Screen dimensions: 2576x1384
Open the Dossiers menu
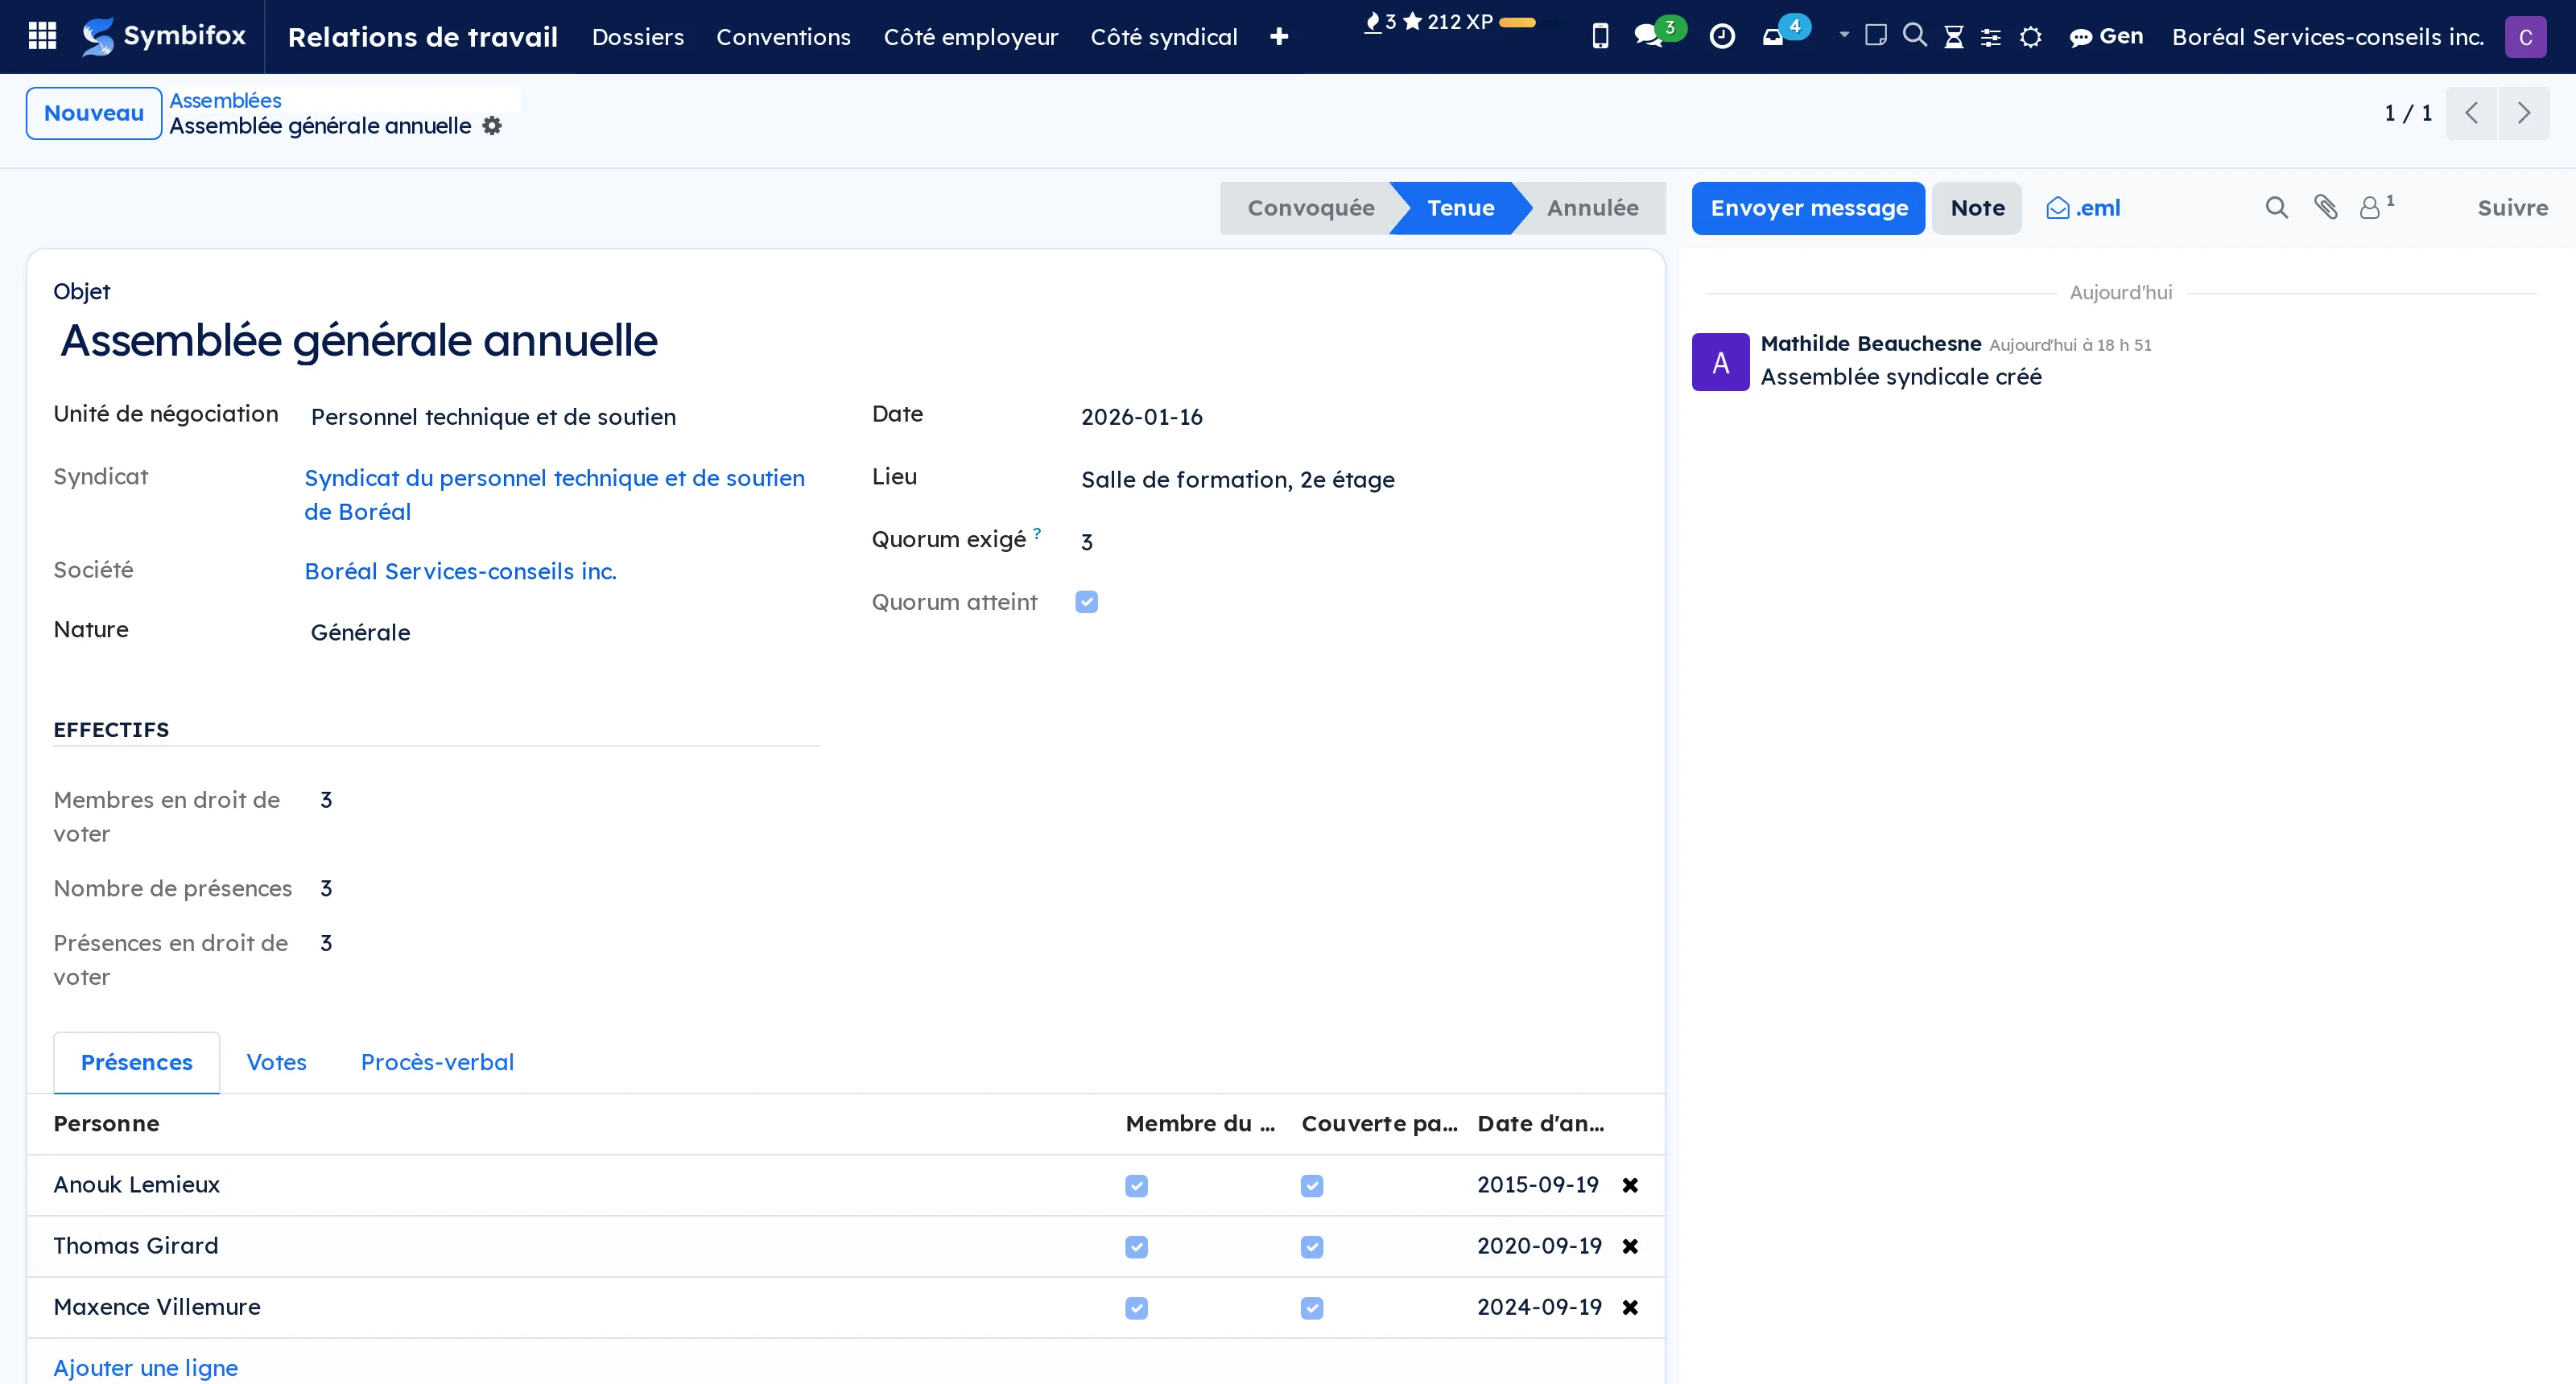tap(638, 37)
